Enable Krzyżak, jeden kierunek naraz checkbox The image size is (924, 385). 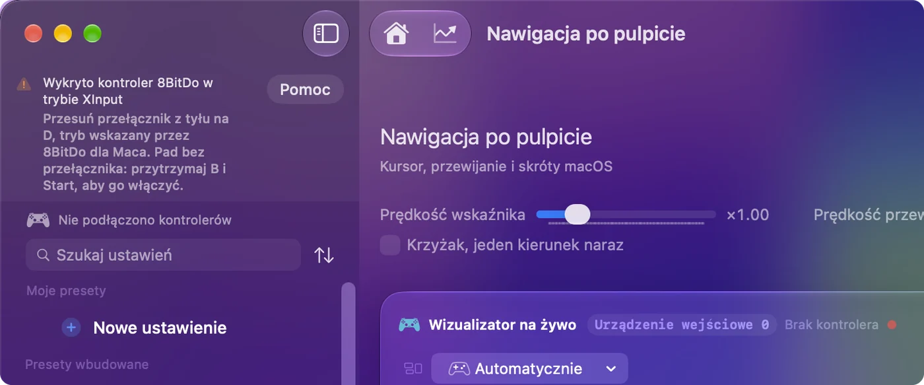[390, 246]
